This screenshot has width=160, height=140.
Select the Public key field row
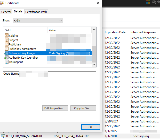[x=48, y=44]
